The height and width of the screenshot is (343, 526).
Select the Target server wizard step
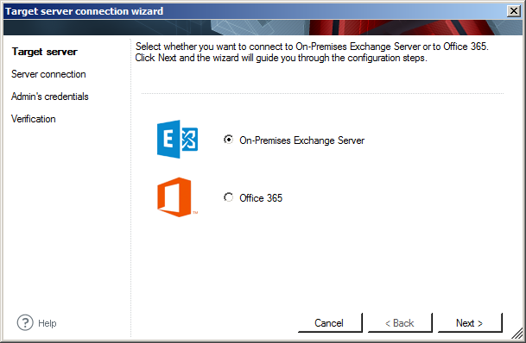[x=45, y=52]
